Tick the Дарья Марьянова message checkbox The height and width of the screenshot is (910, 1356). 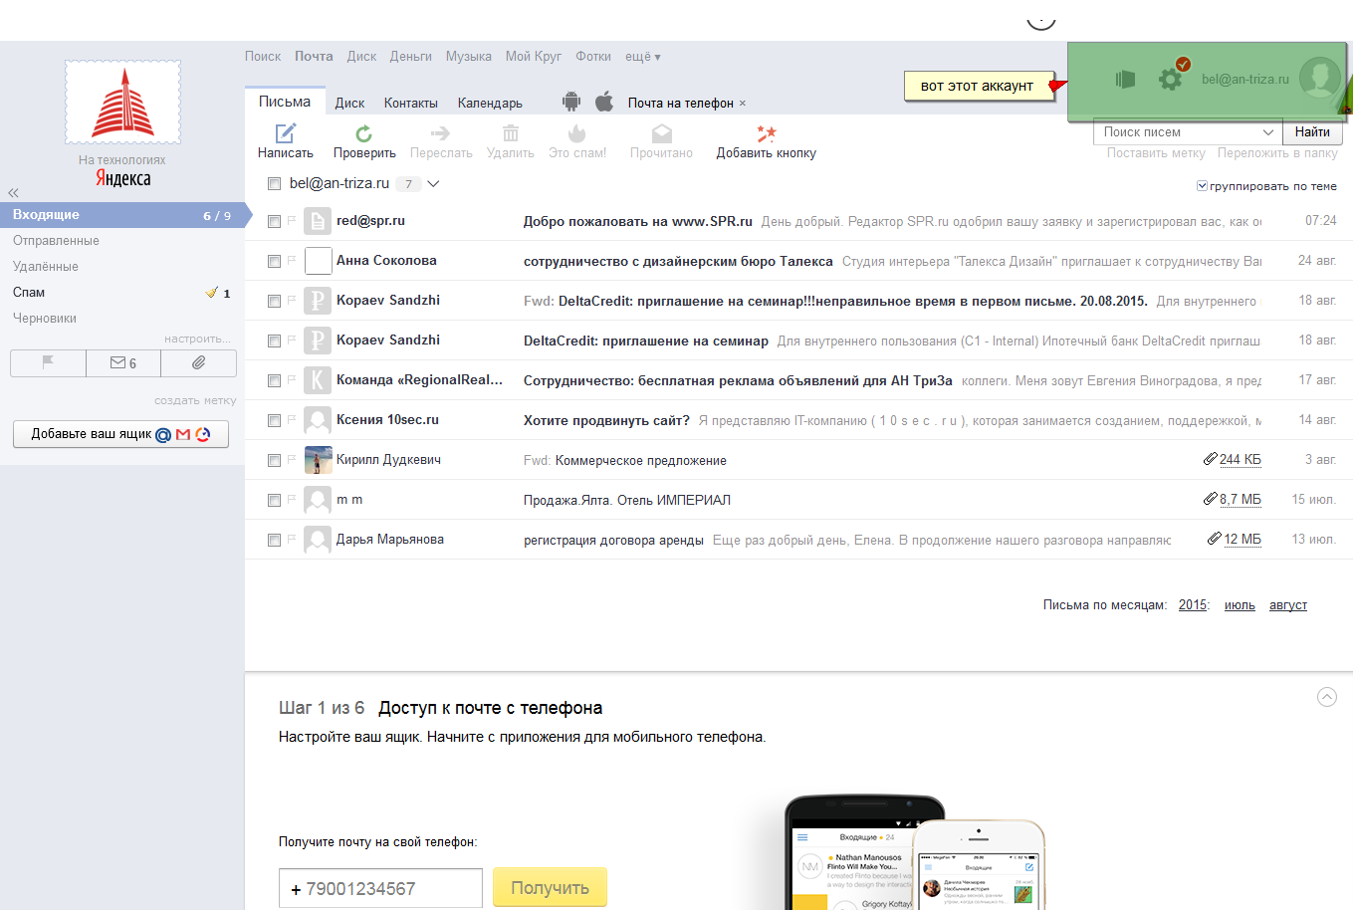[274, 540]
